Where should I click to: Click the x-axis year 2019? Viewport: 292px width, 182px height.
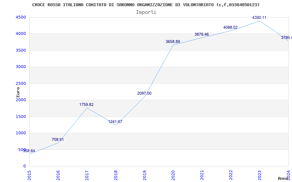[x=145, y=175]
